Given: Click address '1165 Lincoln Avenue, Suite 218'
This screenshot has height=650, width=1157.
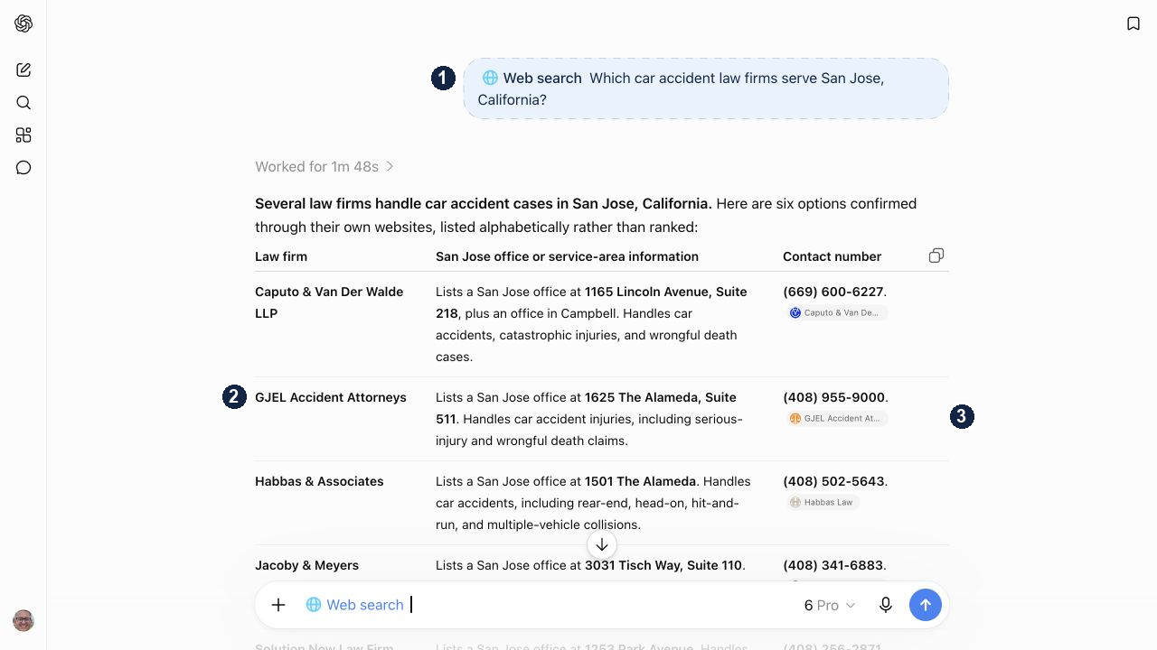Looking at the screenshot, I should click(x=591, y=302).
